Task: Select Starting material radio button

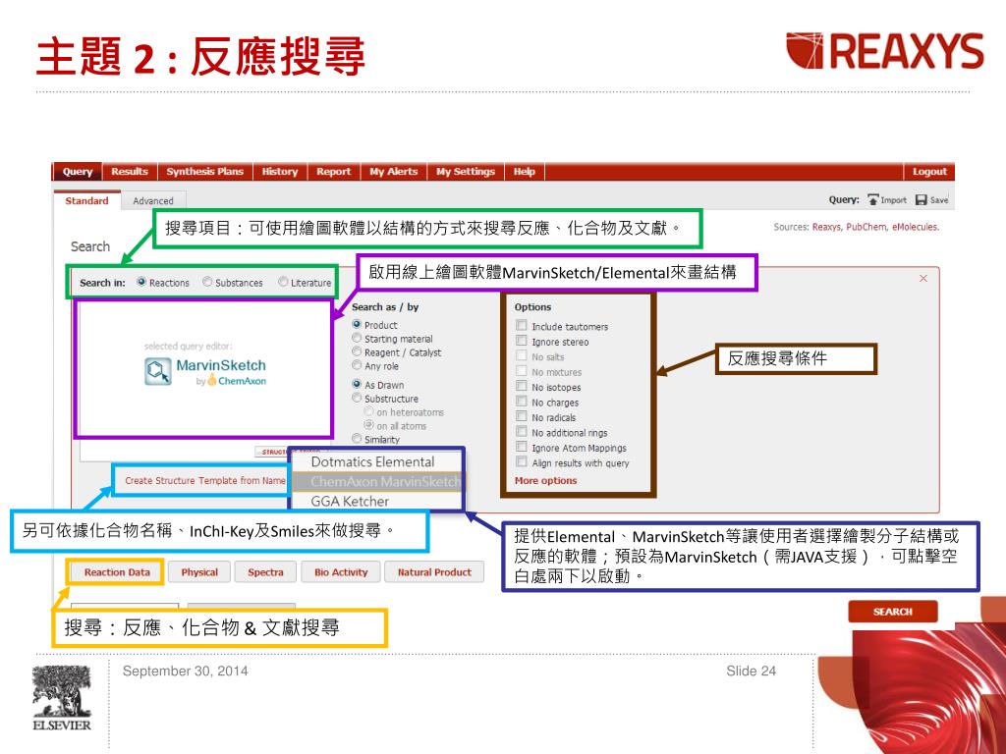Action: 357,338
